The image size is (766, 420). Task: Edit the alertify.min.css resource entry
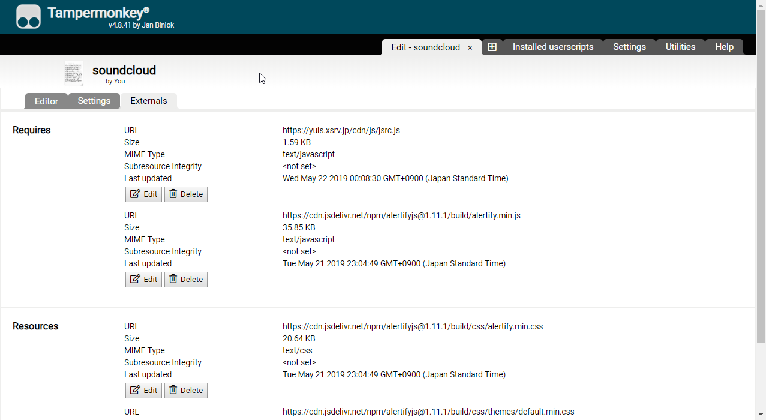tap(144, 391)
